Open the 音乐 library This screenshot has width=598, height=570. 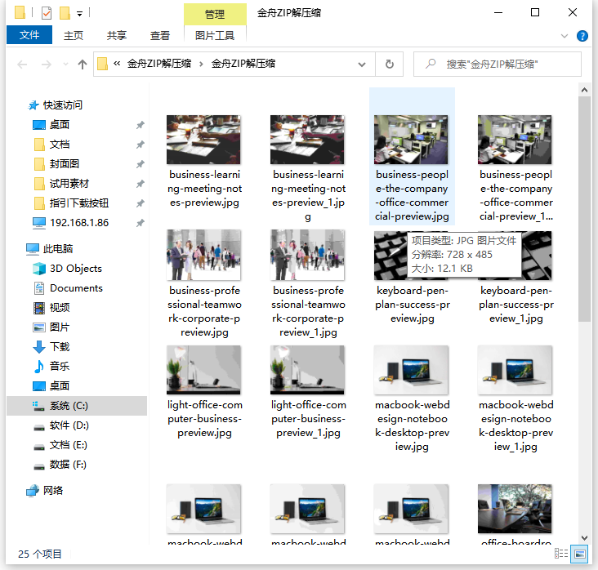[60, 367]
